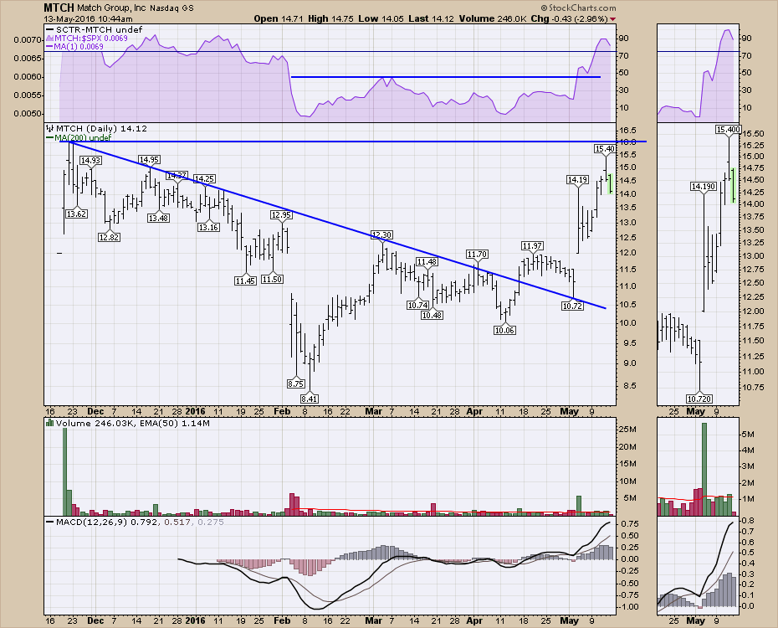This screenshot has height=628, width=778.
Task: Click the 10.72 price label on trendline
Action: 572,306
